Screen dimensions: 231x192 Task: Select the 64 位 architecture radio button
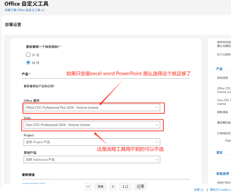(28, 63)
